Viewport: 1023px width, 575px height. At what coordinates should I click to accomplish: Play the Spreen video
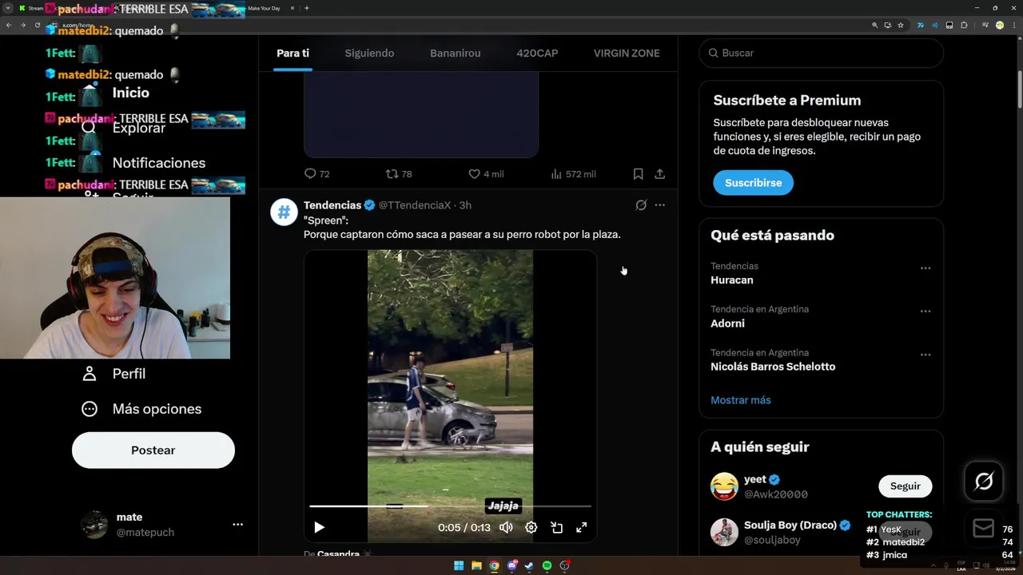[x=319, y=527]
